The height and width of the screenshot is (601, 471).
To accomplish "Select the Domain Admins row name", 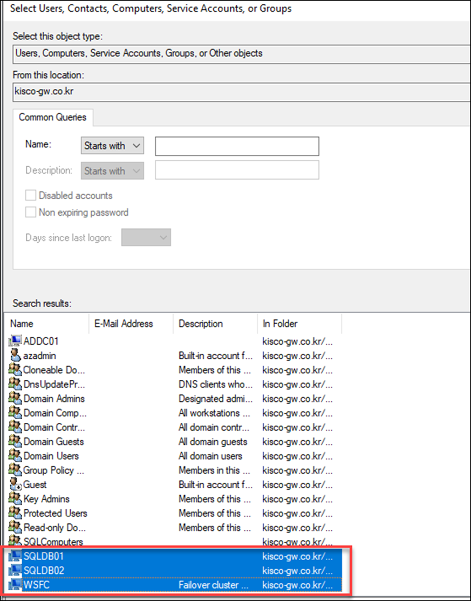I will (54, 399).
